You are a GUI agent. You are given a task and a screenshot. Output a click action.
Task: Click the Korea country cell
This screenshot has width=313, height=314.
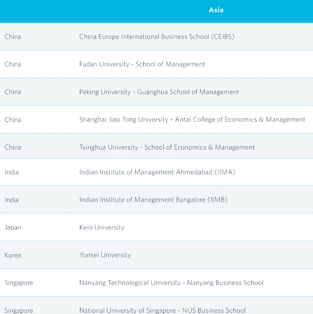click(13, 255)
